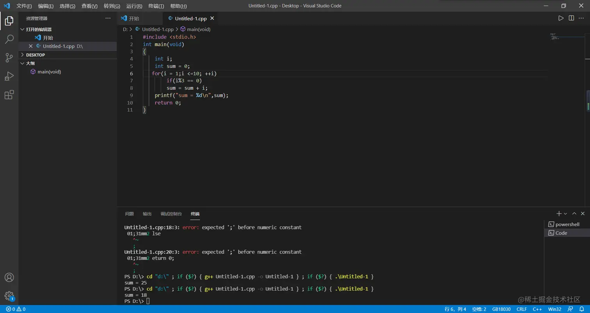Open the terminal launch profile dropdown arrow
The width and height of the screenshot is (590, 313).
[565, 213]
